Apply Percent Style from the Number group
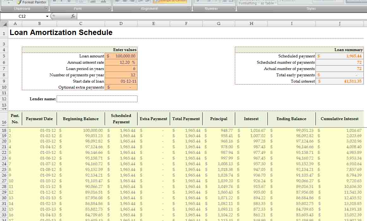This screenshot has height=221, width=367. point(209,2)
